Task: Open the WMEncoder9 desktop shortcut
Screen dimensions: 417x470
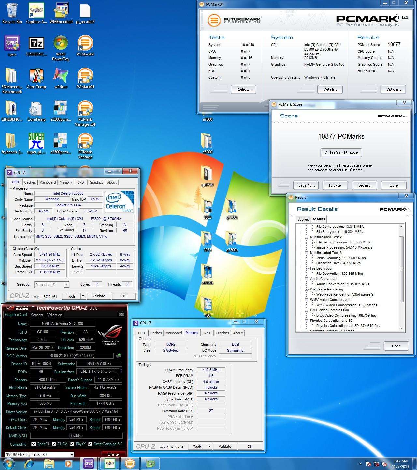Action: click(x=61, y=13)
